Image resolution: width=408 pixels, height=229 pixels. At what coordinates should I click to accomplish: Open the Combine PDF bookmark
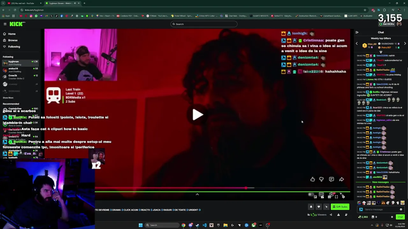128,16
